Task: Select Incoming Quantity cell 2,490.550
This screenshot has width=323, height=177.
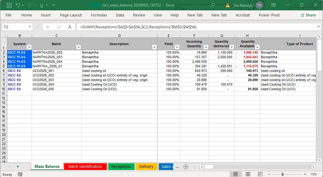Action: click(194, 62)
